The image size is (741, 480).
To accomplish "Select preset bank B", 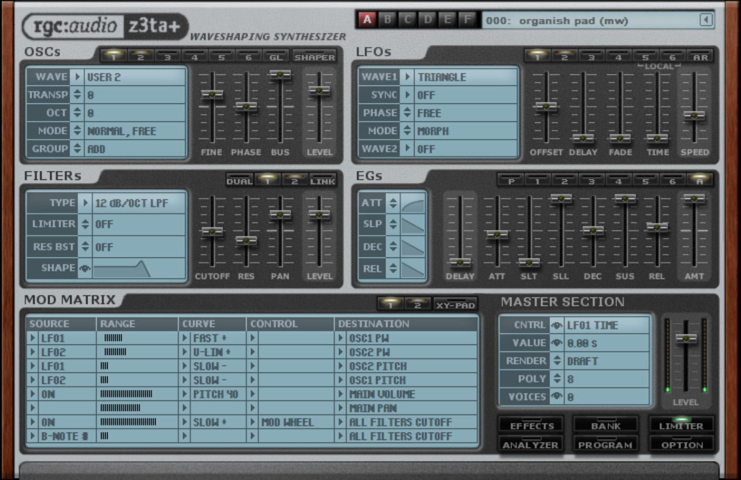I will pyautogui.click(x=388, y=20).
